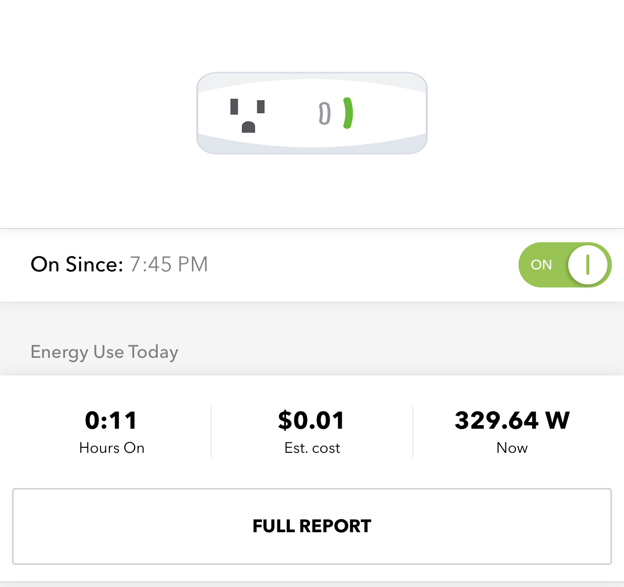Click the $0.01 cost value

(311, 420)
